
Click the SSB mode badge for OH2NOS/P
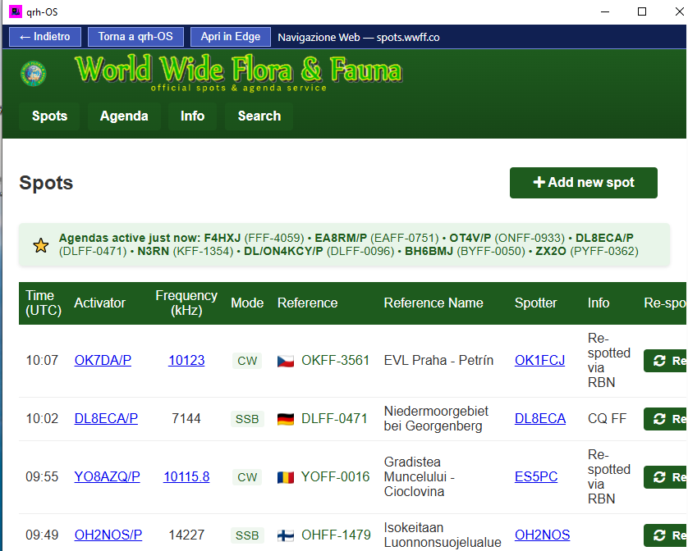247,535
